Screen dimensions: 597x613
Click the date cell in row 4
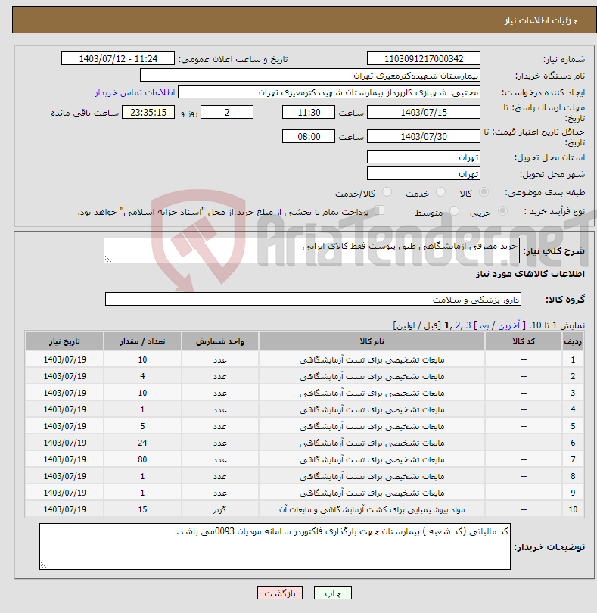pyautogui.click(x=64, y=409)
